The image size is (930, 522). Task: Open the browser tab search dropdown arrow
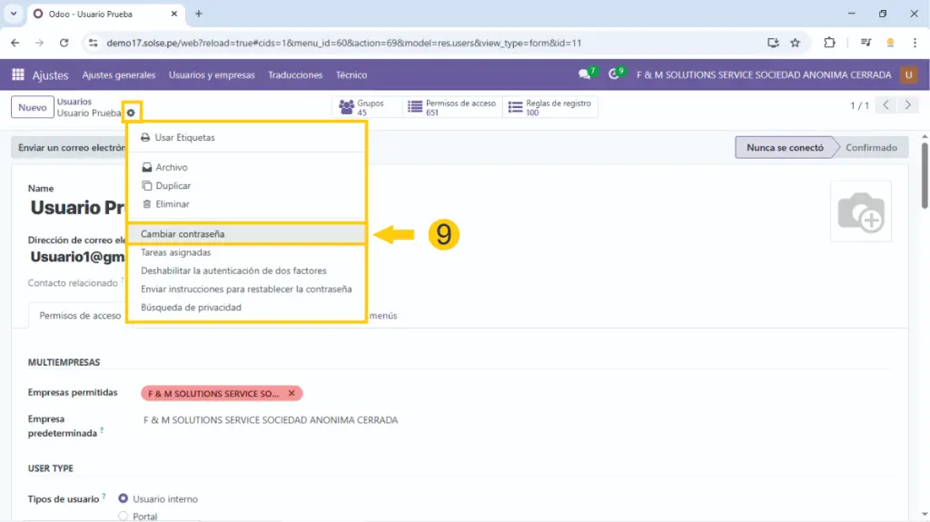[x=14, y=14]
